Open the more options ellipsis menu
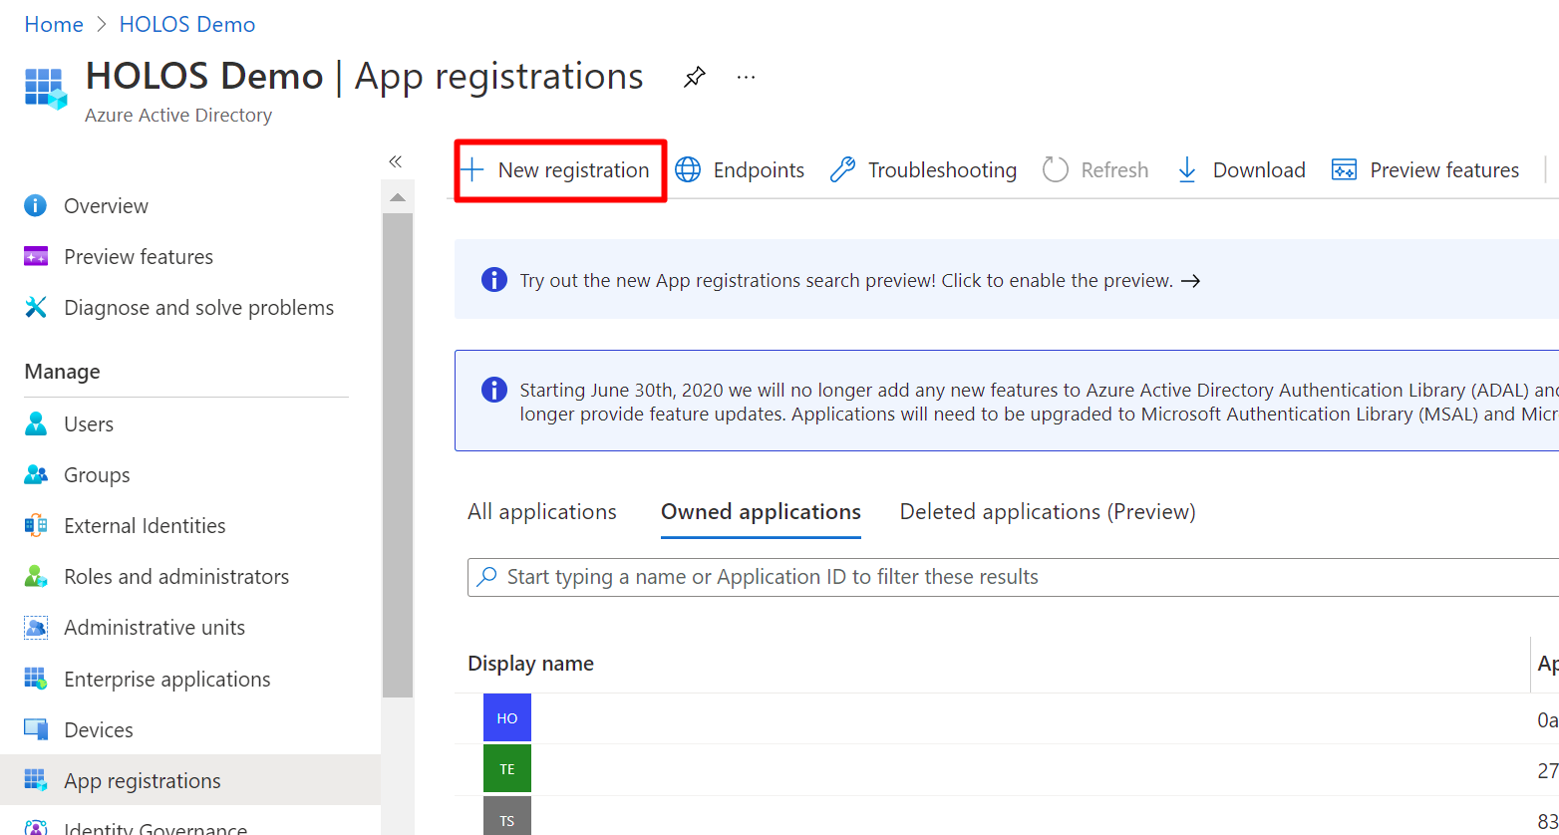This screenshot has height=835, width=1559. [746, 77]
